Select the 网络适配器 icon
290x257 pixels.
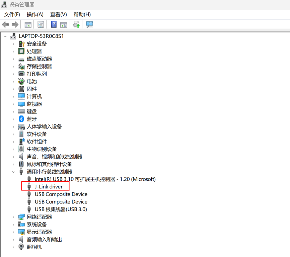click(x=21, y=217)
